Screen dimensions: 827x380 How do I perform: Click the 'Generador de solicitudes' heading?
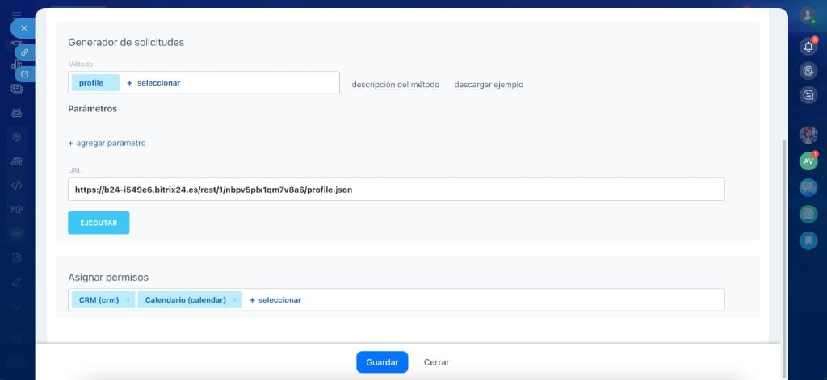point(126,42)
